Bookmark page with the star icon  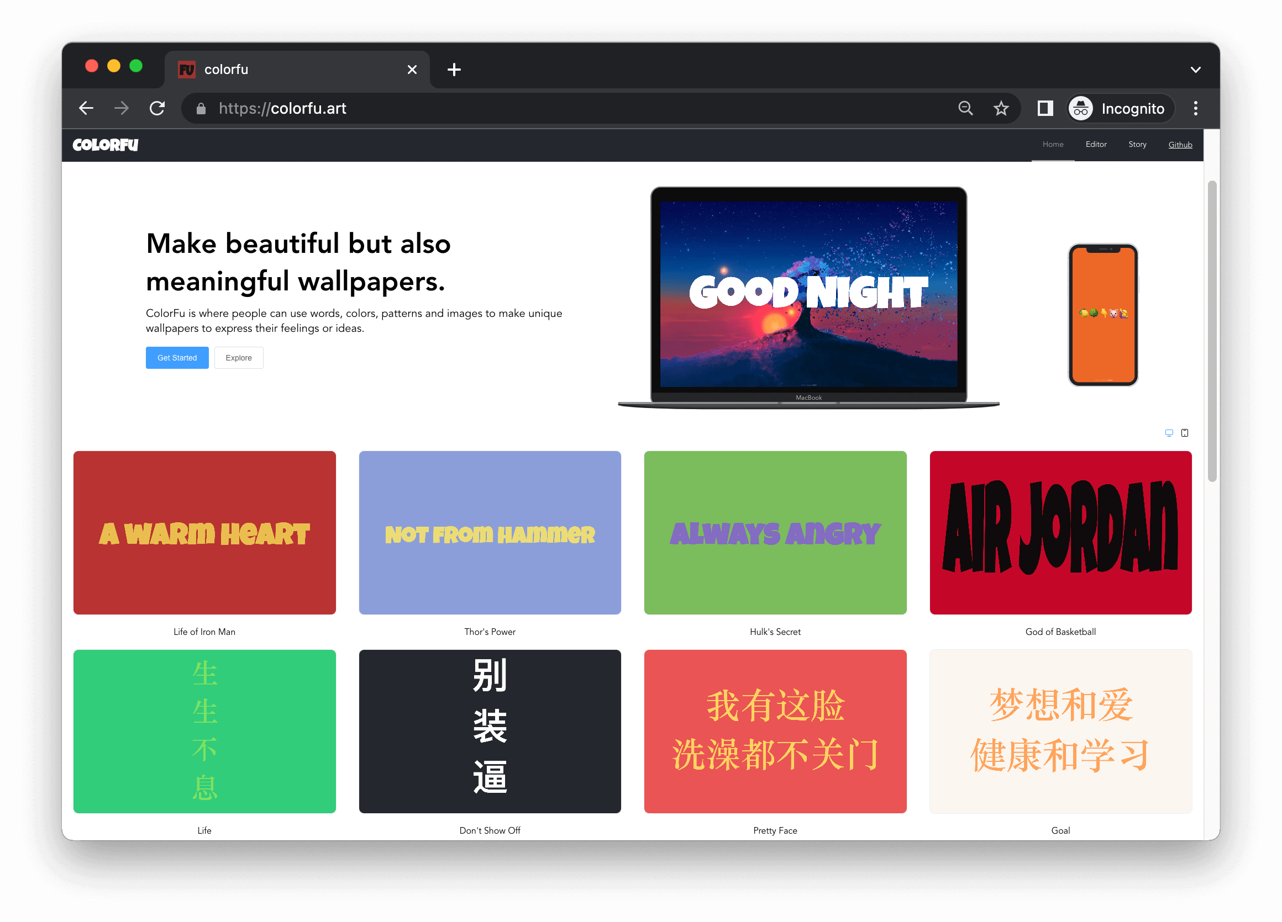tap(1001, 108)
